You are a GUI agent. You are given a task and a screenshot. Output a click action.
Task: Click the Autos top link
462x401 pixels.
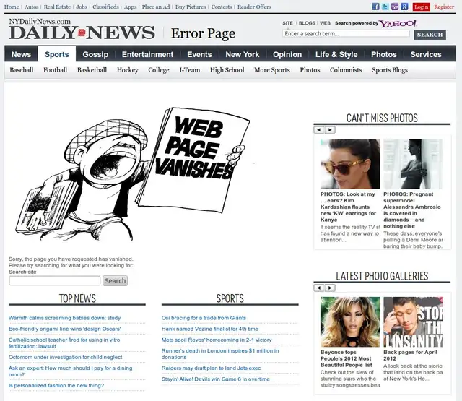tap(32, 7)
